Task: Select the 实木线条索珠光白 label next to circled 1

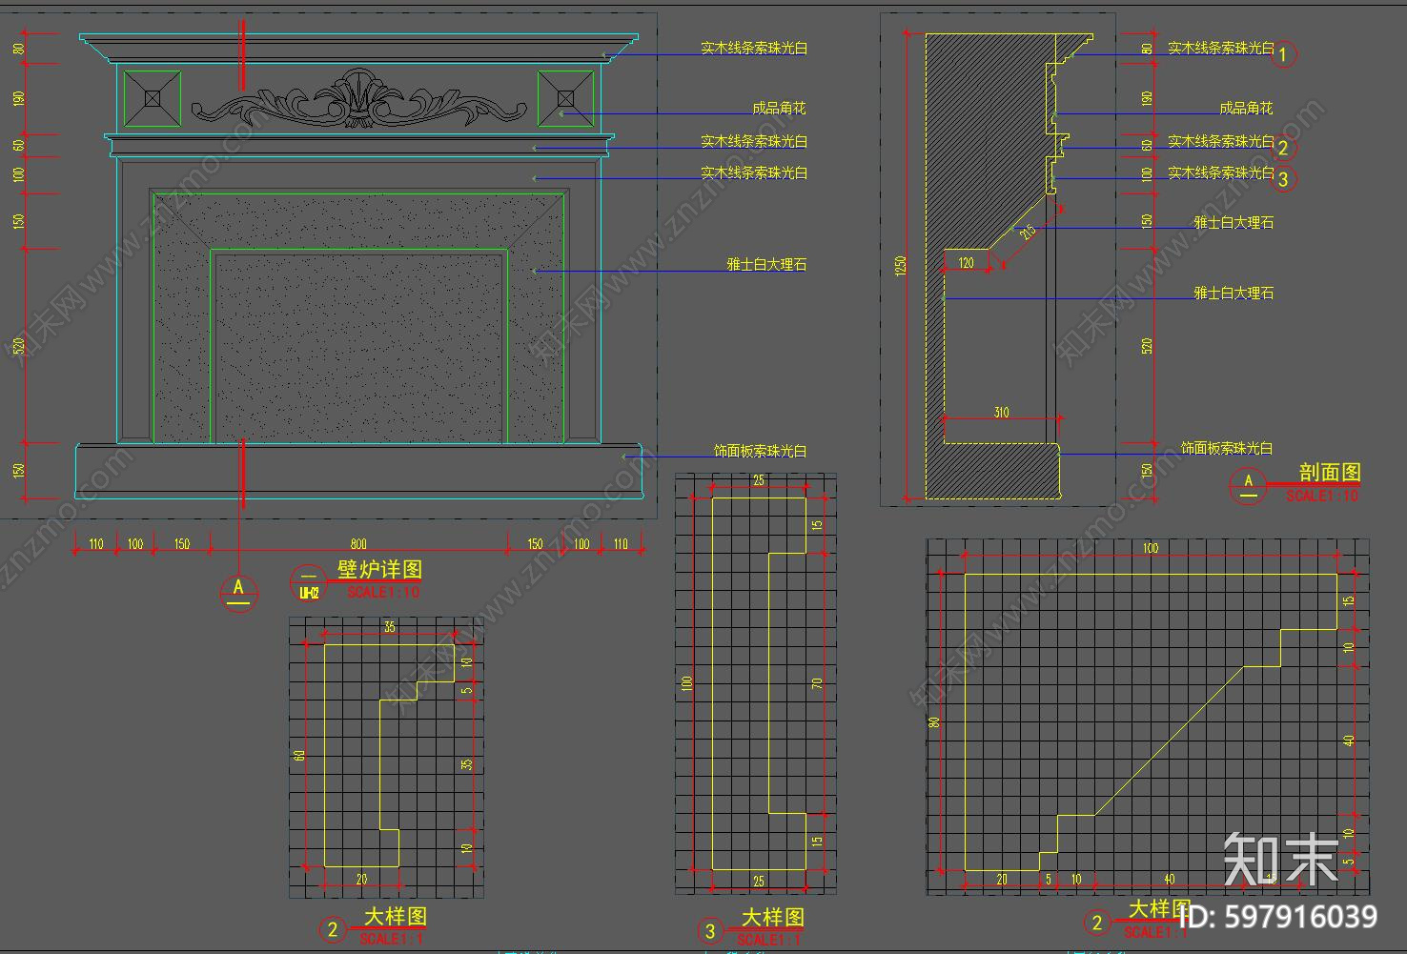Action: click(1221, 48)
